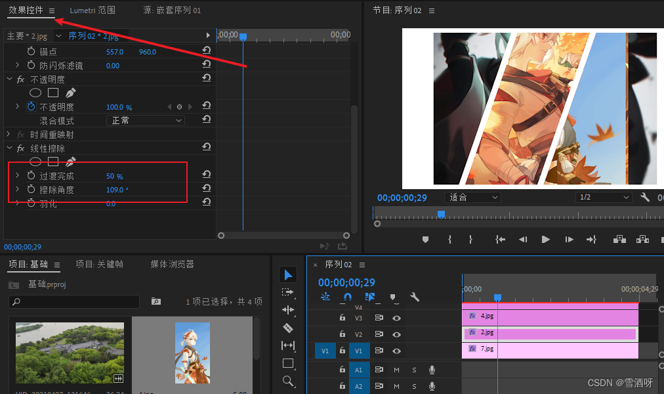Step back one frame in program monitor
Image resolution: width=664 pixels, height=394 pixels.
pos(523,240)
